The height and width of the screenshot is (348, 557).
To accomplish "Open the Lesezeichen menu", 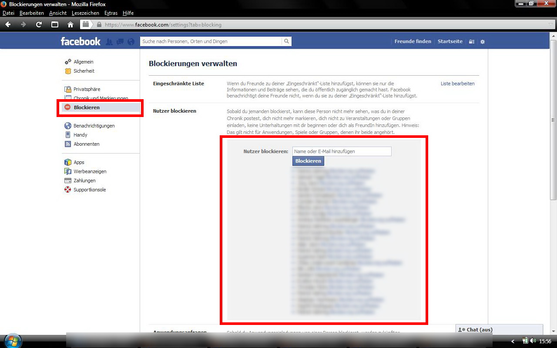I will [85, 13].
